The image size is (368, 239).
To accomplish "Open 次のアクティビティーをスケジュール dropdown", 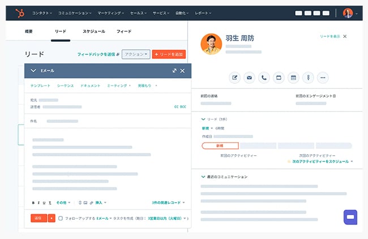I will click(x=322, y=161).
